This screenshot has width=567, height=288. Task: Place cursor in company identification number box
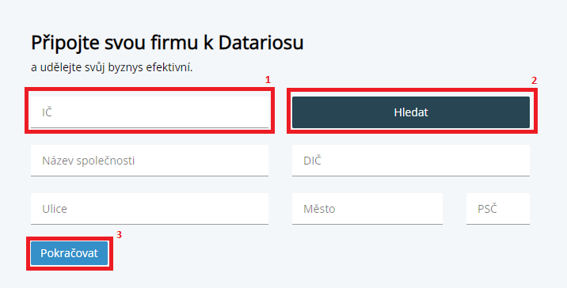point(150,112)
